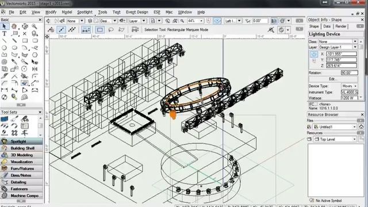Image resolution: width=368 pixels, height=207 pixels.
Task: Select Lasso Marquee mode
Action: point(111,29)
